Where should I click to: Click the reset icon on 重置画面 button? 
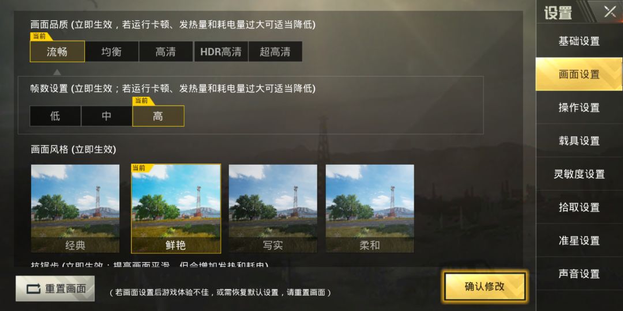[33, 289]
